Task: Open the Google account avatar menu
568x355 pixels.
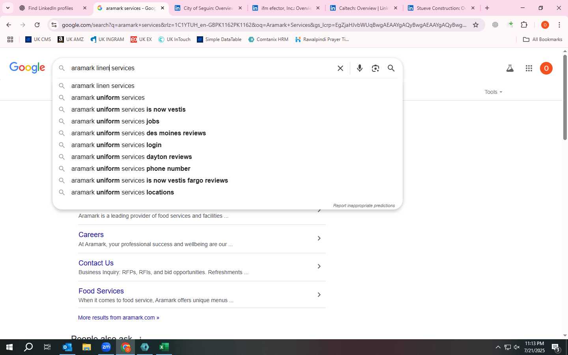Action: click(x=546, y=68)
